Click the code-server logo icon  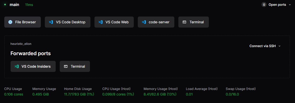[x=144, y=22]
